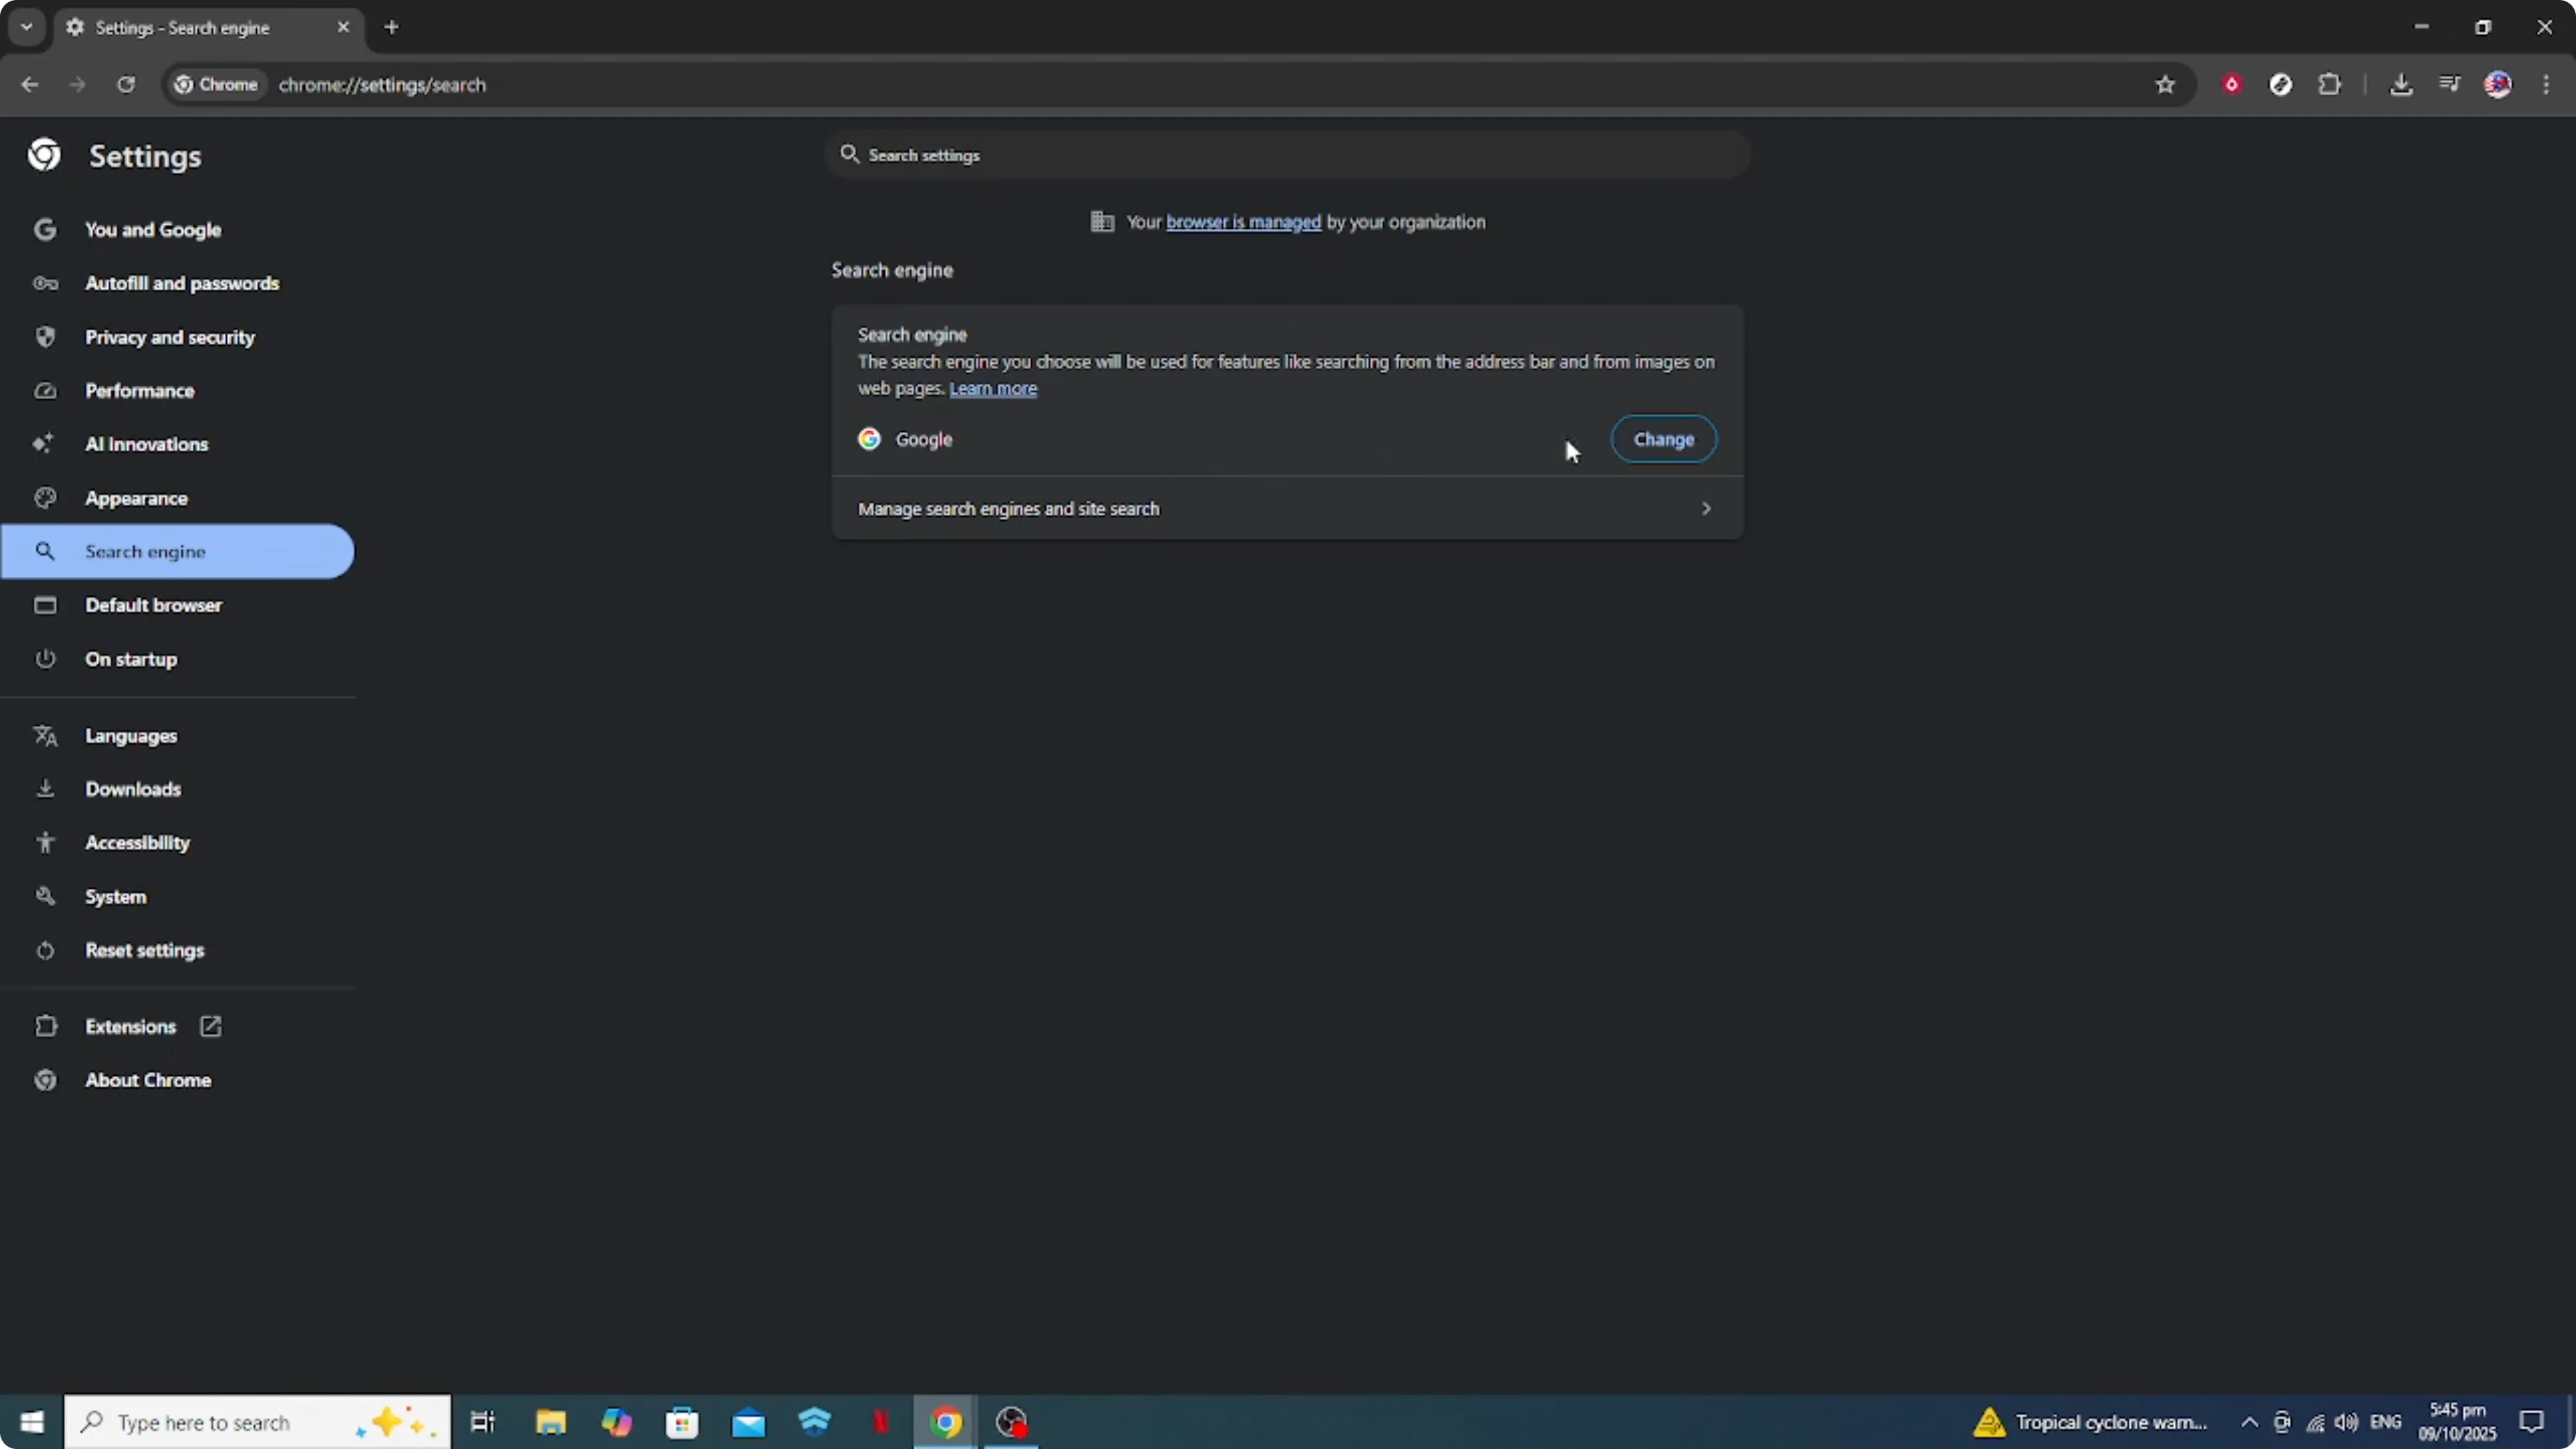
Task: Click the Chrome logo beside Settings title
Action: 44,155
